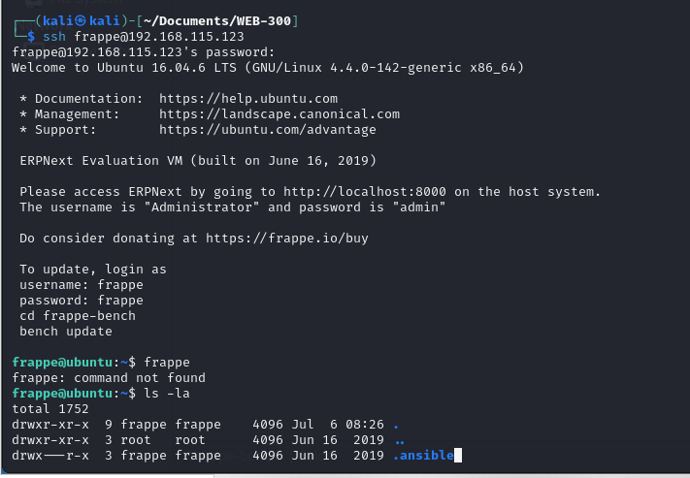The image size is (690, 478).
Task: Click the Kali symbol in the shell prompt
Action: tap(81, 20)
